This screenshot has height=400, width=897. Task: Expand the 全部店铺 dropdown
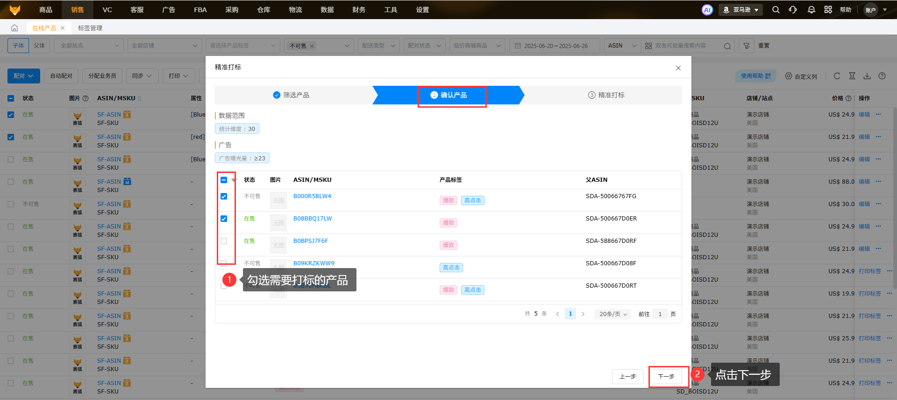(164, 46)
